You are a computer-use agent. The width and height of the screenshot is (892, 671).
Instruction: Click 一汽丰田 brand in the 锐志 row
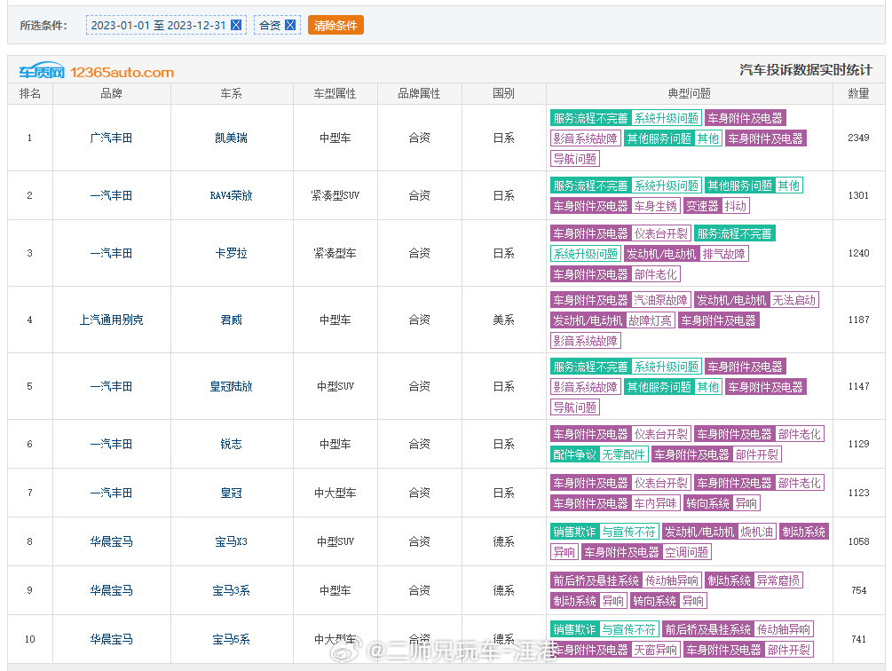[112, 444]
